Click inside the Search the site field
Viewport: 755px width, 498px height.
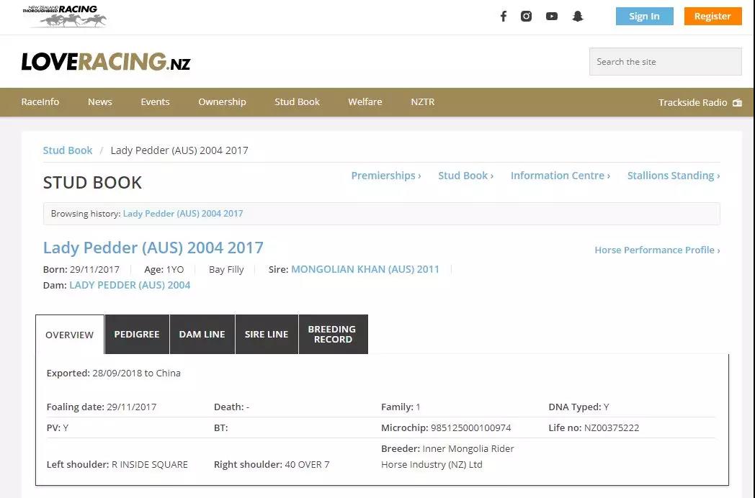(664, 61)
